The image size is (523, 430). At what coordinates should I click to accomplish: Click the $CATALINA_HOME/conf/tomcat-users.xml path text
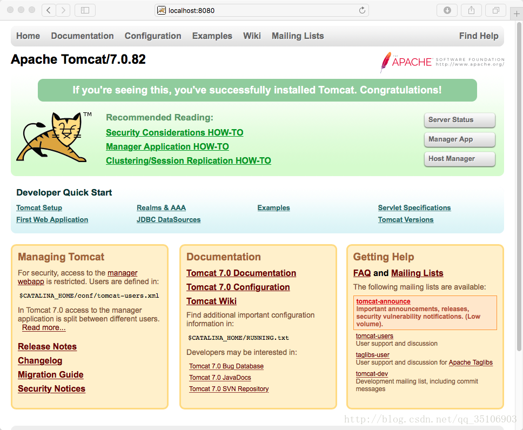(89, 295)
